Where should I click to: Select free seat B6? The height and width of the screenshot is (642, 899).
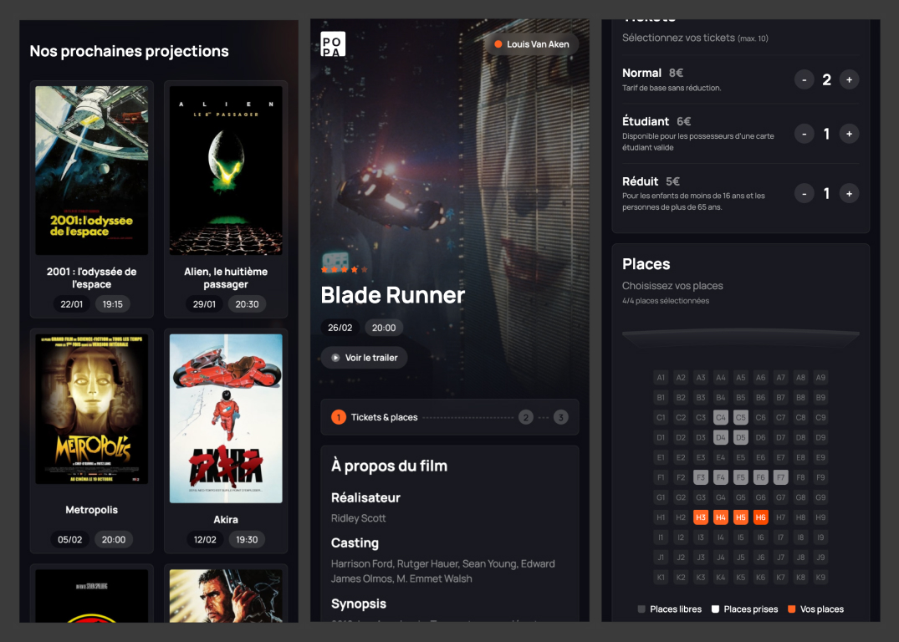[760, 397]
